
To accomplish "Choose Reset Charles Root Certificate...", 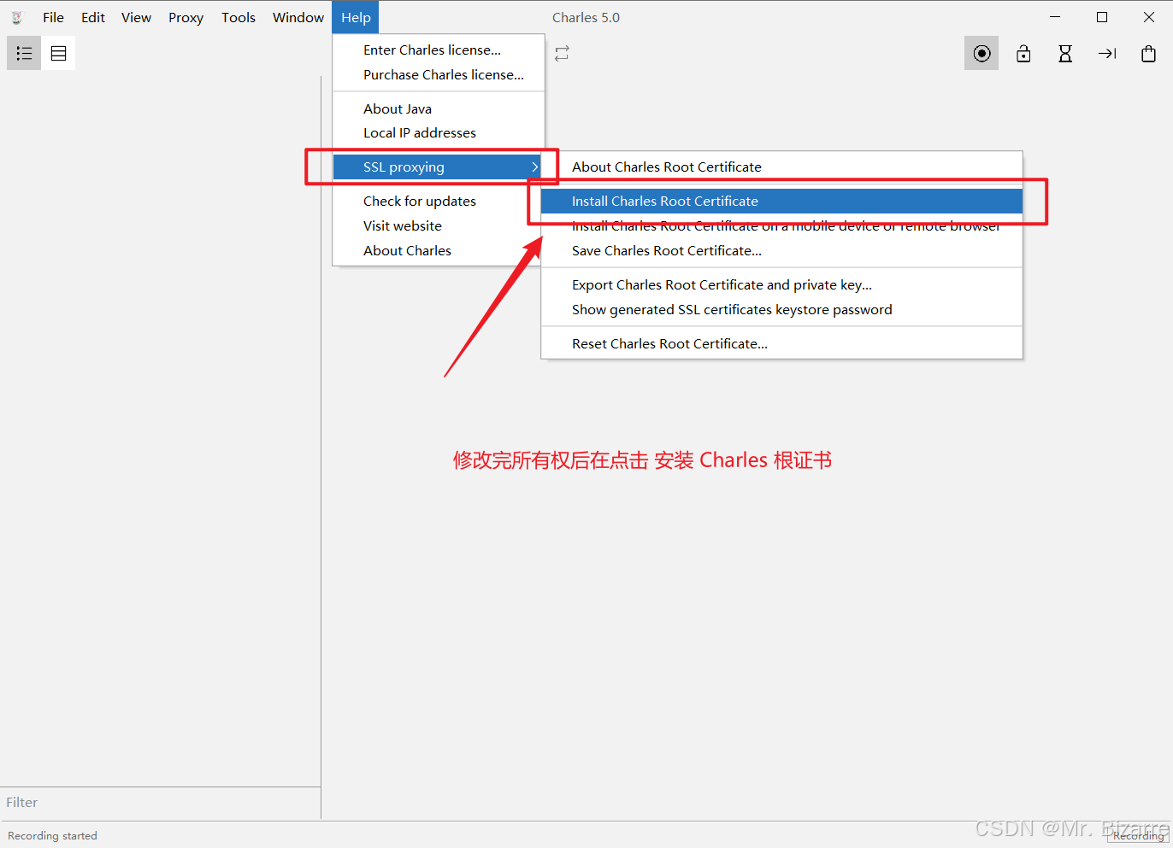I will click(781, 343).
